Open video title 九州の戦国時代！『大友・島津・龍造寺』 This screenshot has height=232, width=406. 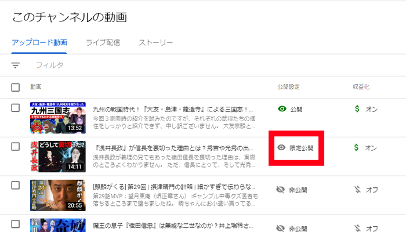point(173,110)
